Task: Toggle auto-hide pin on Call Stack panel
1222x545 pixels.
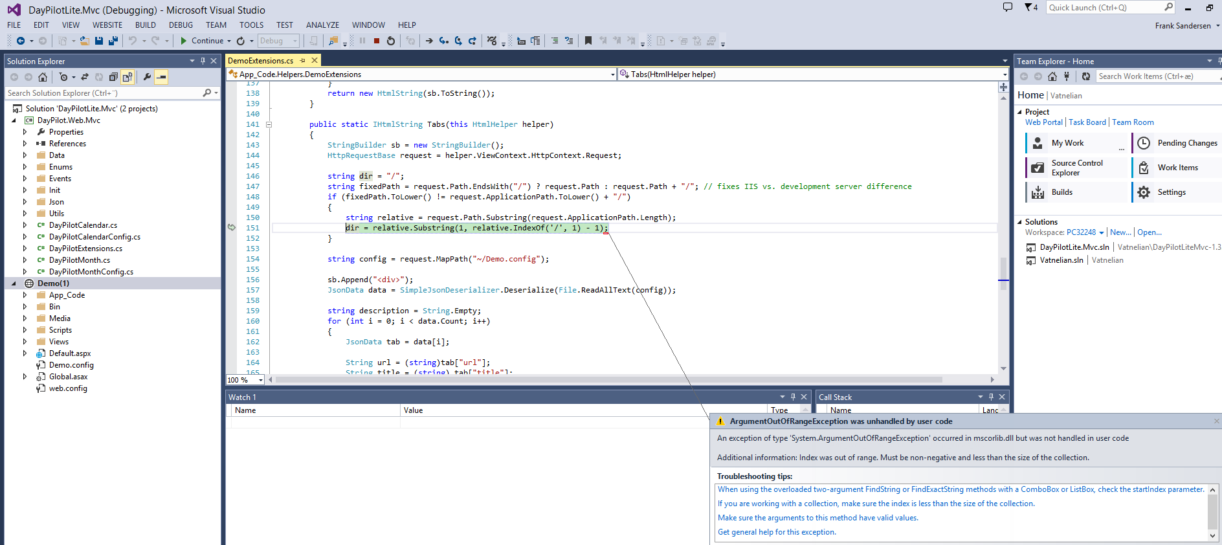Action: point(991,397)
